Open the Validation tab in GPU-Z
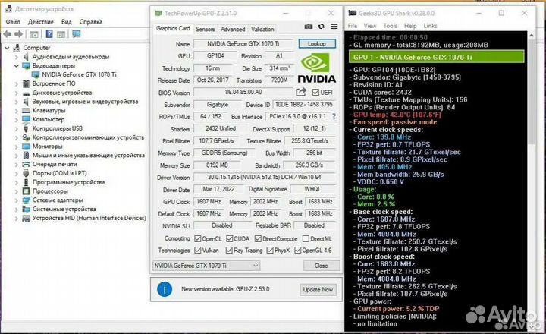546x334 pixels. coord(262,30)
